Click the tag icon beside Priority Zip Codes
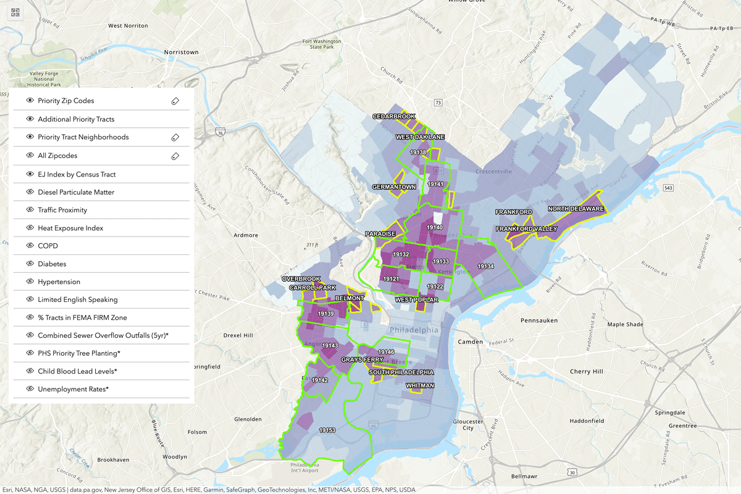This screenshot has height=494, width=741. 175,100
